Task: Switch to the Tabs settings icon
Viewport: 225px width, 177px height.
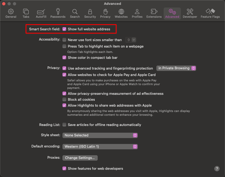Action: coord(26,13)
